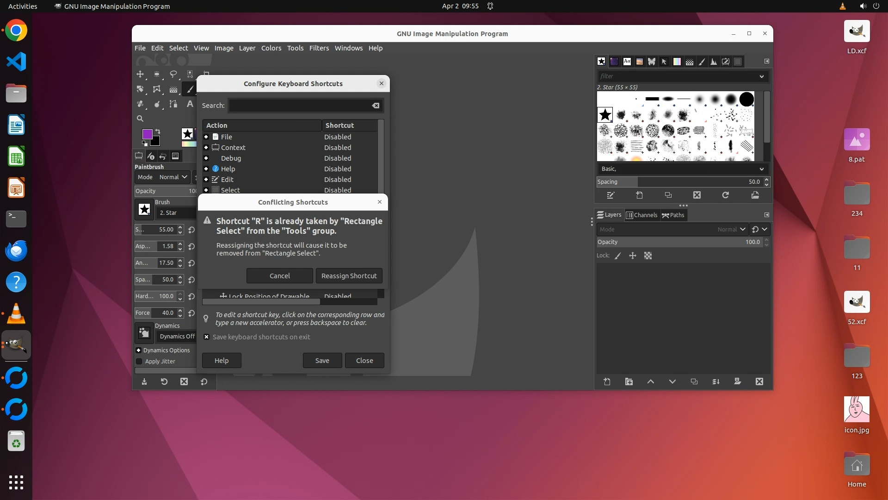Create a new layer in Layers panel
Image resolution: width=888 pixels, height=500 pixels.
[x=607, y=381]
